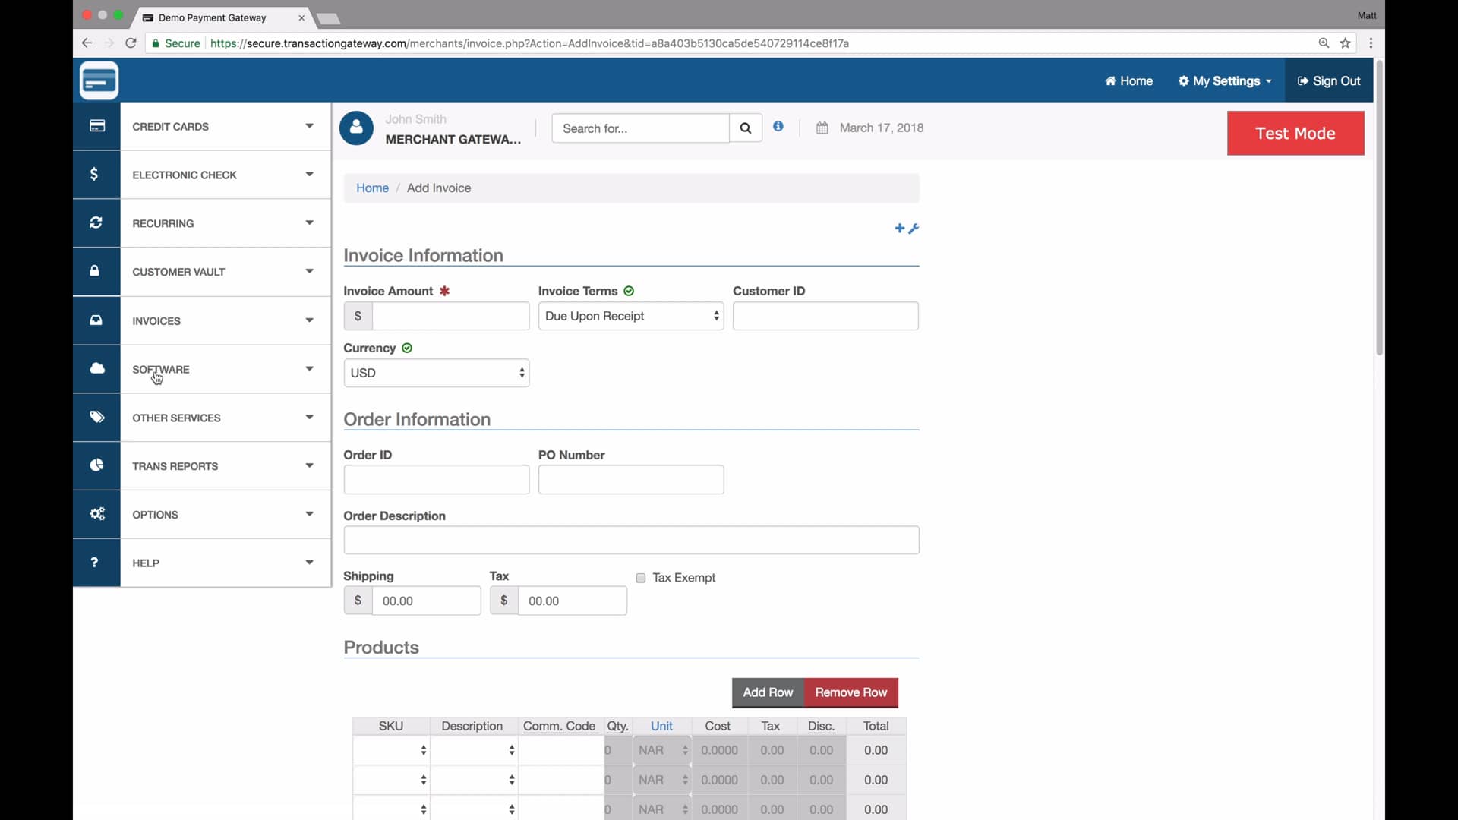
Task: Expand the Credit Cards section
Action: (225, 126)
